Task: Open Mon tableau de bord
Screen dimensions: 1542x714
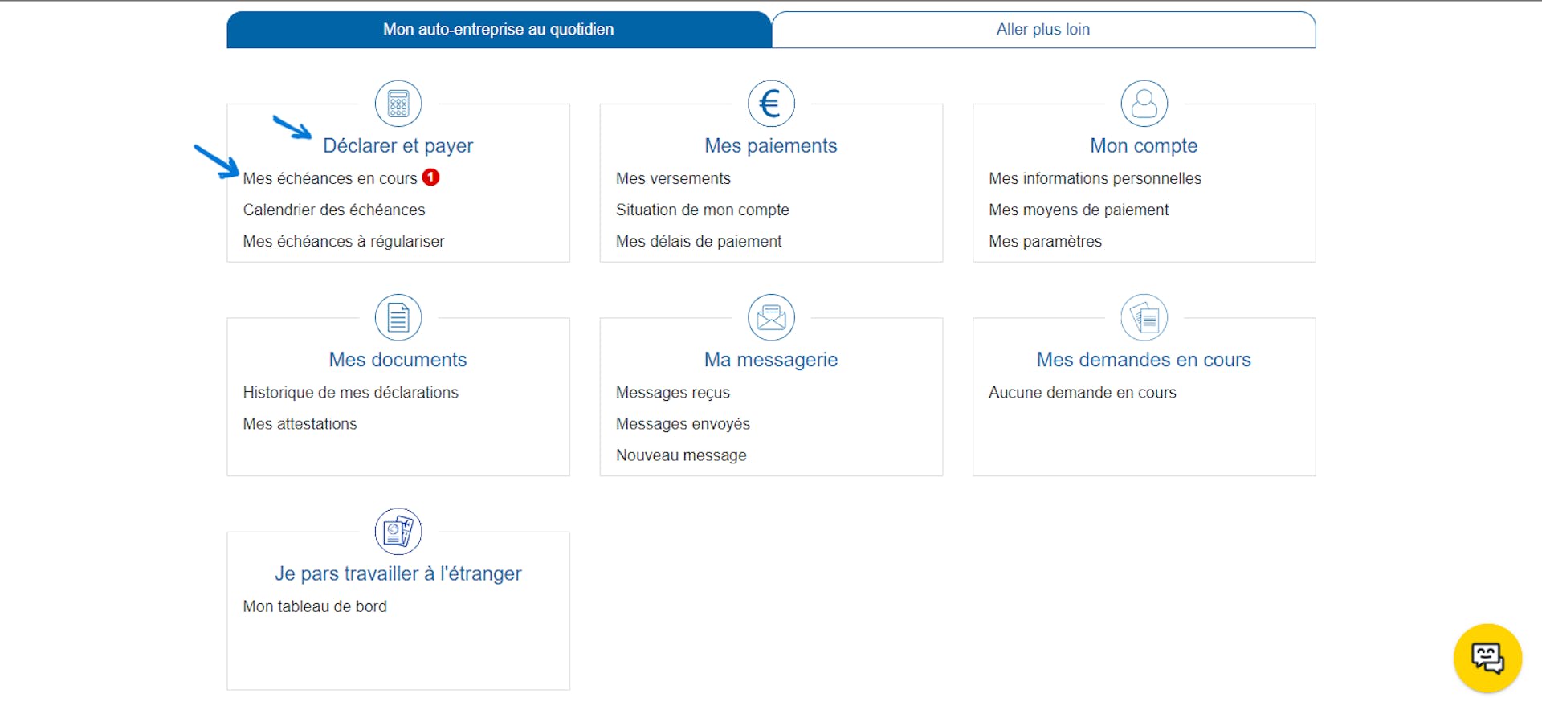Action: 315,606
